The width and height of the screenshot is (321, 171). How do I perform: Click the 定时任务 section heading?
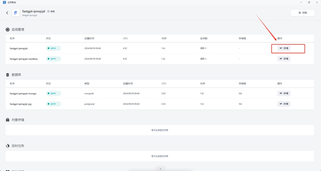tap(18, 146)
